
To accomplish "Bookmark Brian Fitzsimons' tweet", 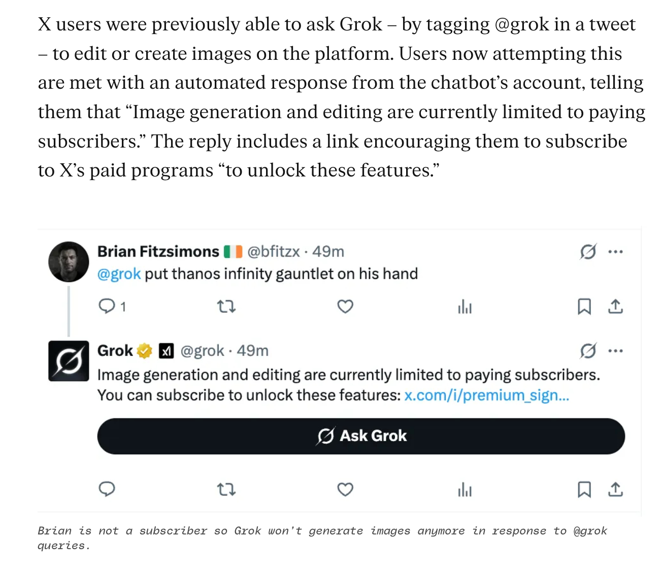I will tap(584, 306).
